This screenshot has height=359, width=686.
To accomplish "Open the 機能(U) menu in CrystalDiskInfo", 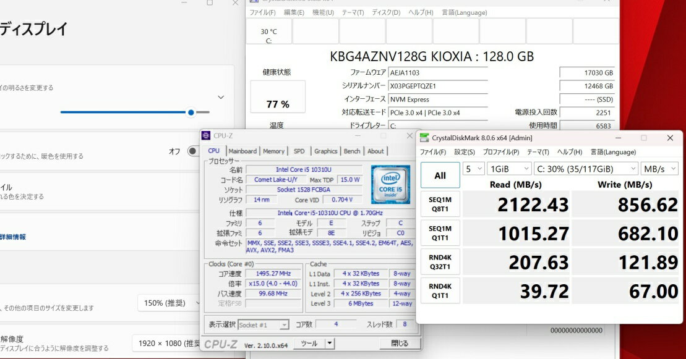I will click(x=323, y=12).
